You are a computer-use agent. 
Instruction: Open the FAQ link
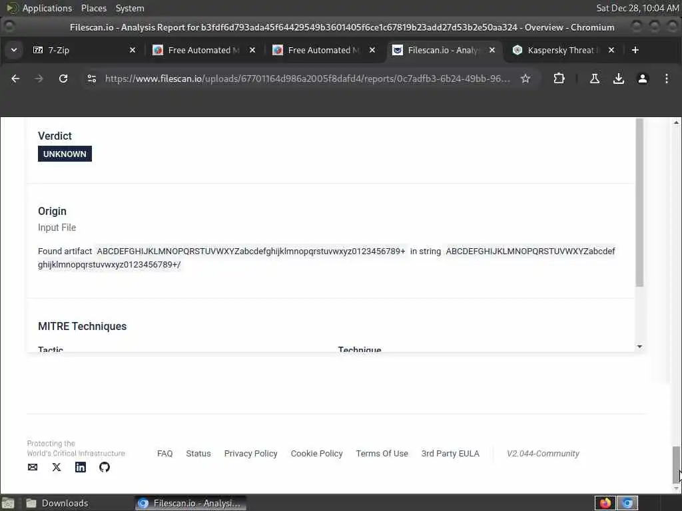point(165,454)
